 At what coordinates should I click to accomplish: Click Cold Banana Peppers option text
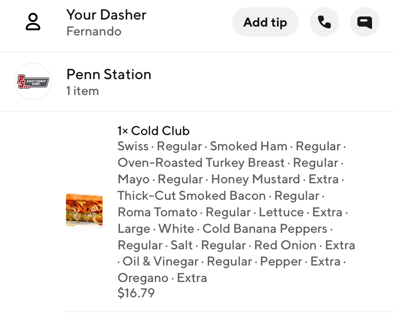265,229
